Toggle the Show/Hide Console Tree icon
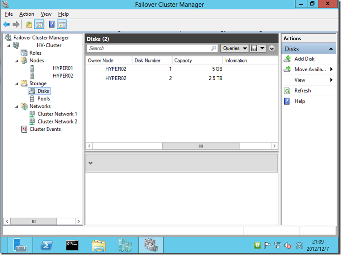The image size is (341, 255). pyautogui.click(x=39, y=24)
